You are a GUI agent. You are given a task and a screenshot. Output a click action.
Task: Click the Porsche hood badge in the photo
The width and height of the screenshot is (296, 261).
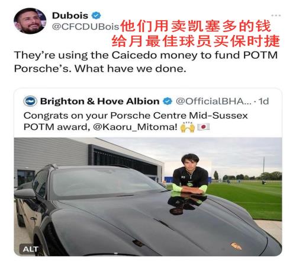236,246
